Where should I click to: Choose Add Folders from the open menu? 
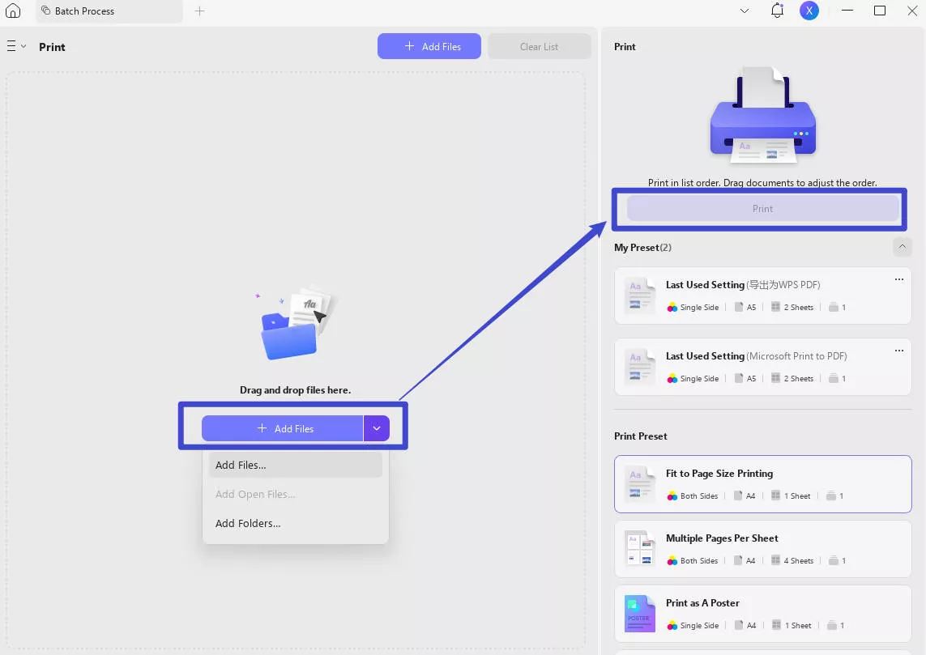[x=248, y=523]
